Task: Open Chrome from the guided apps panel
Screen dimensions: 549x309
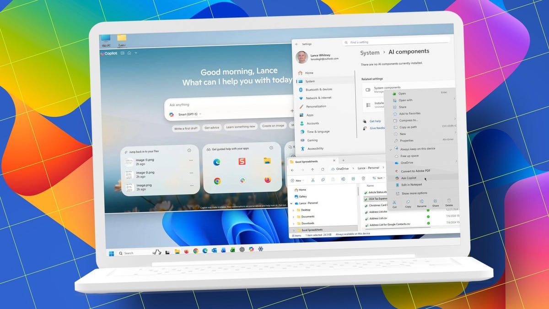Action: tap(217, 180)
